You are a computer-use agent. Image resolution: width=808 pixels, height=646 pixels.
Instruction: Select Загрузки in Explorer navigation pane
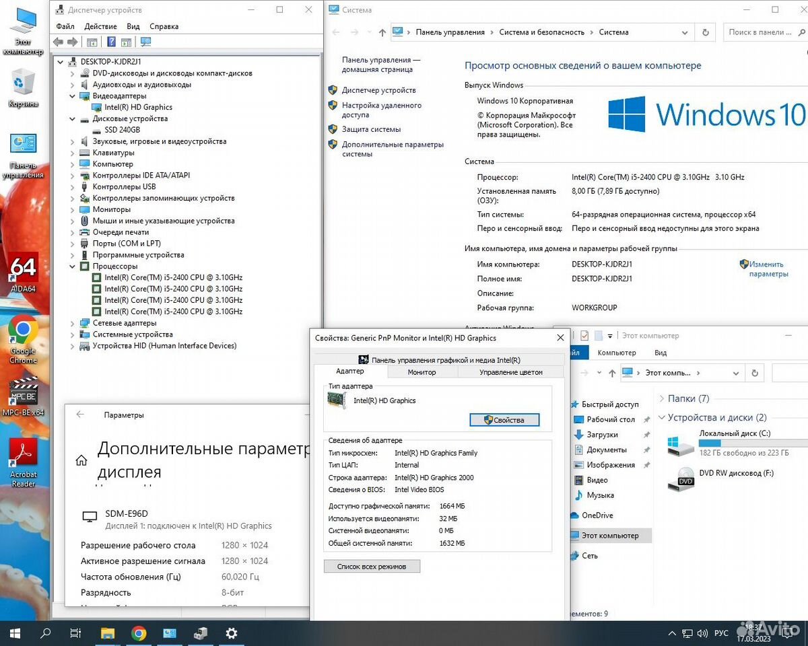602,435
